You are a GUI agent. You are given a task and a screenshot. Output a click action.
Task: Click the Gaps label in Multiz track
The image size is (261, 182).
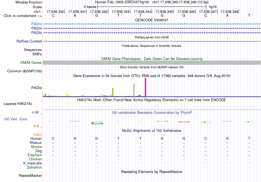click(37, 134)
